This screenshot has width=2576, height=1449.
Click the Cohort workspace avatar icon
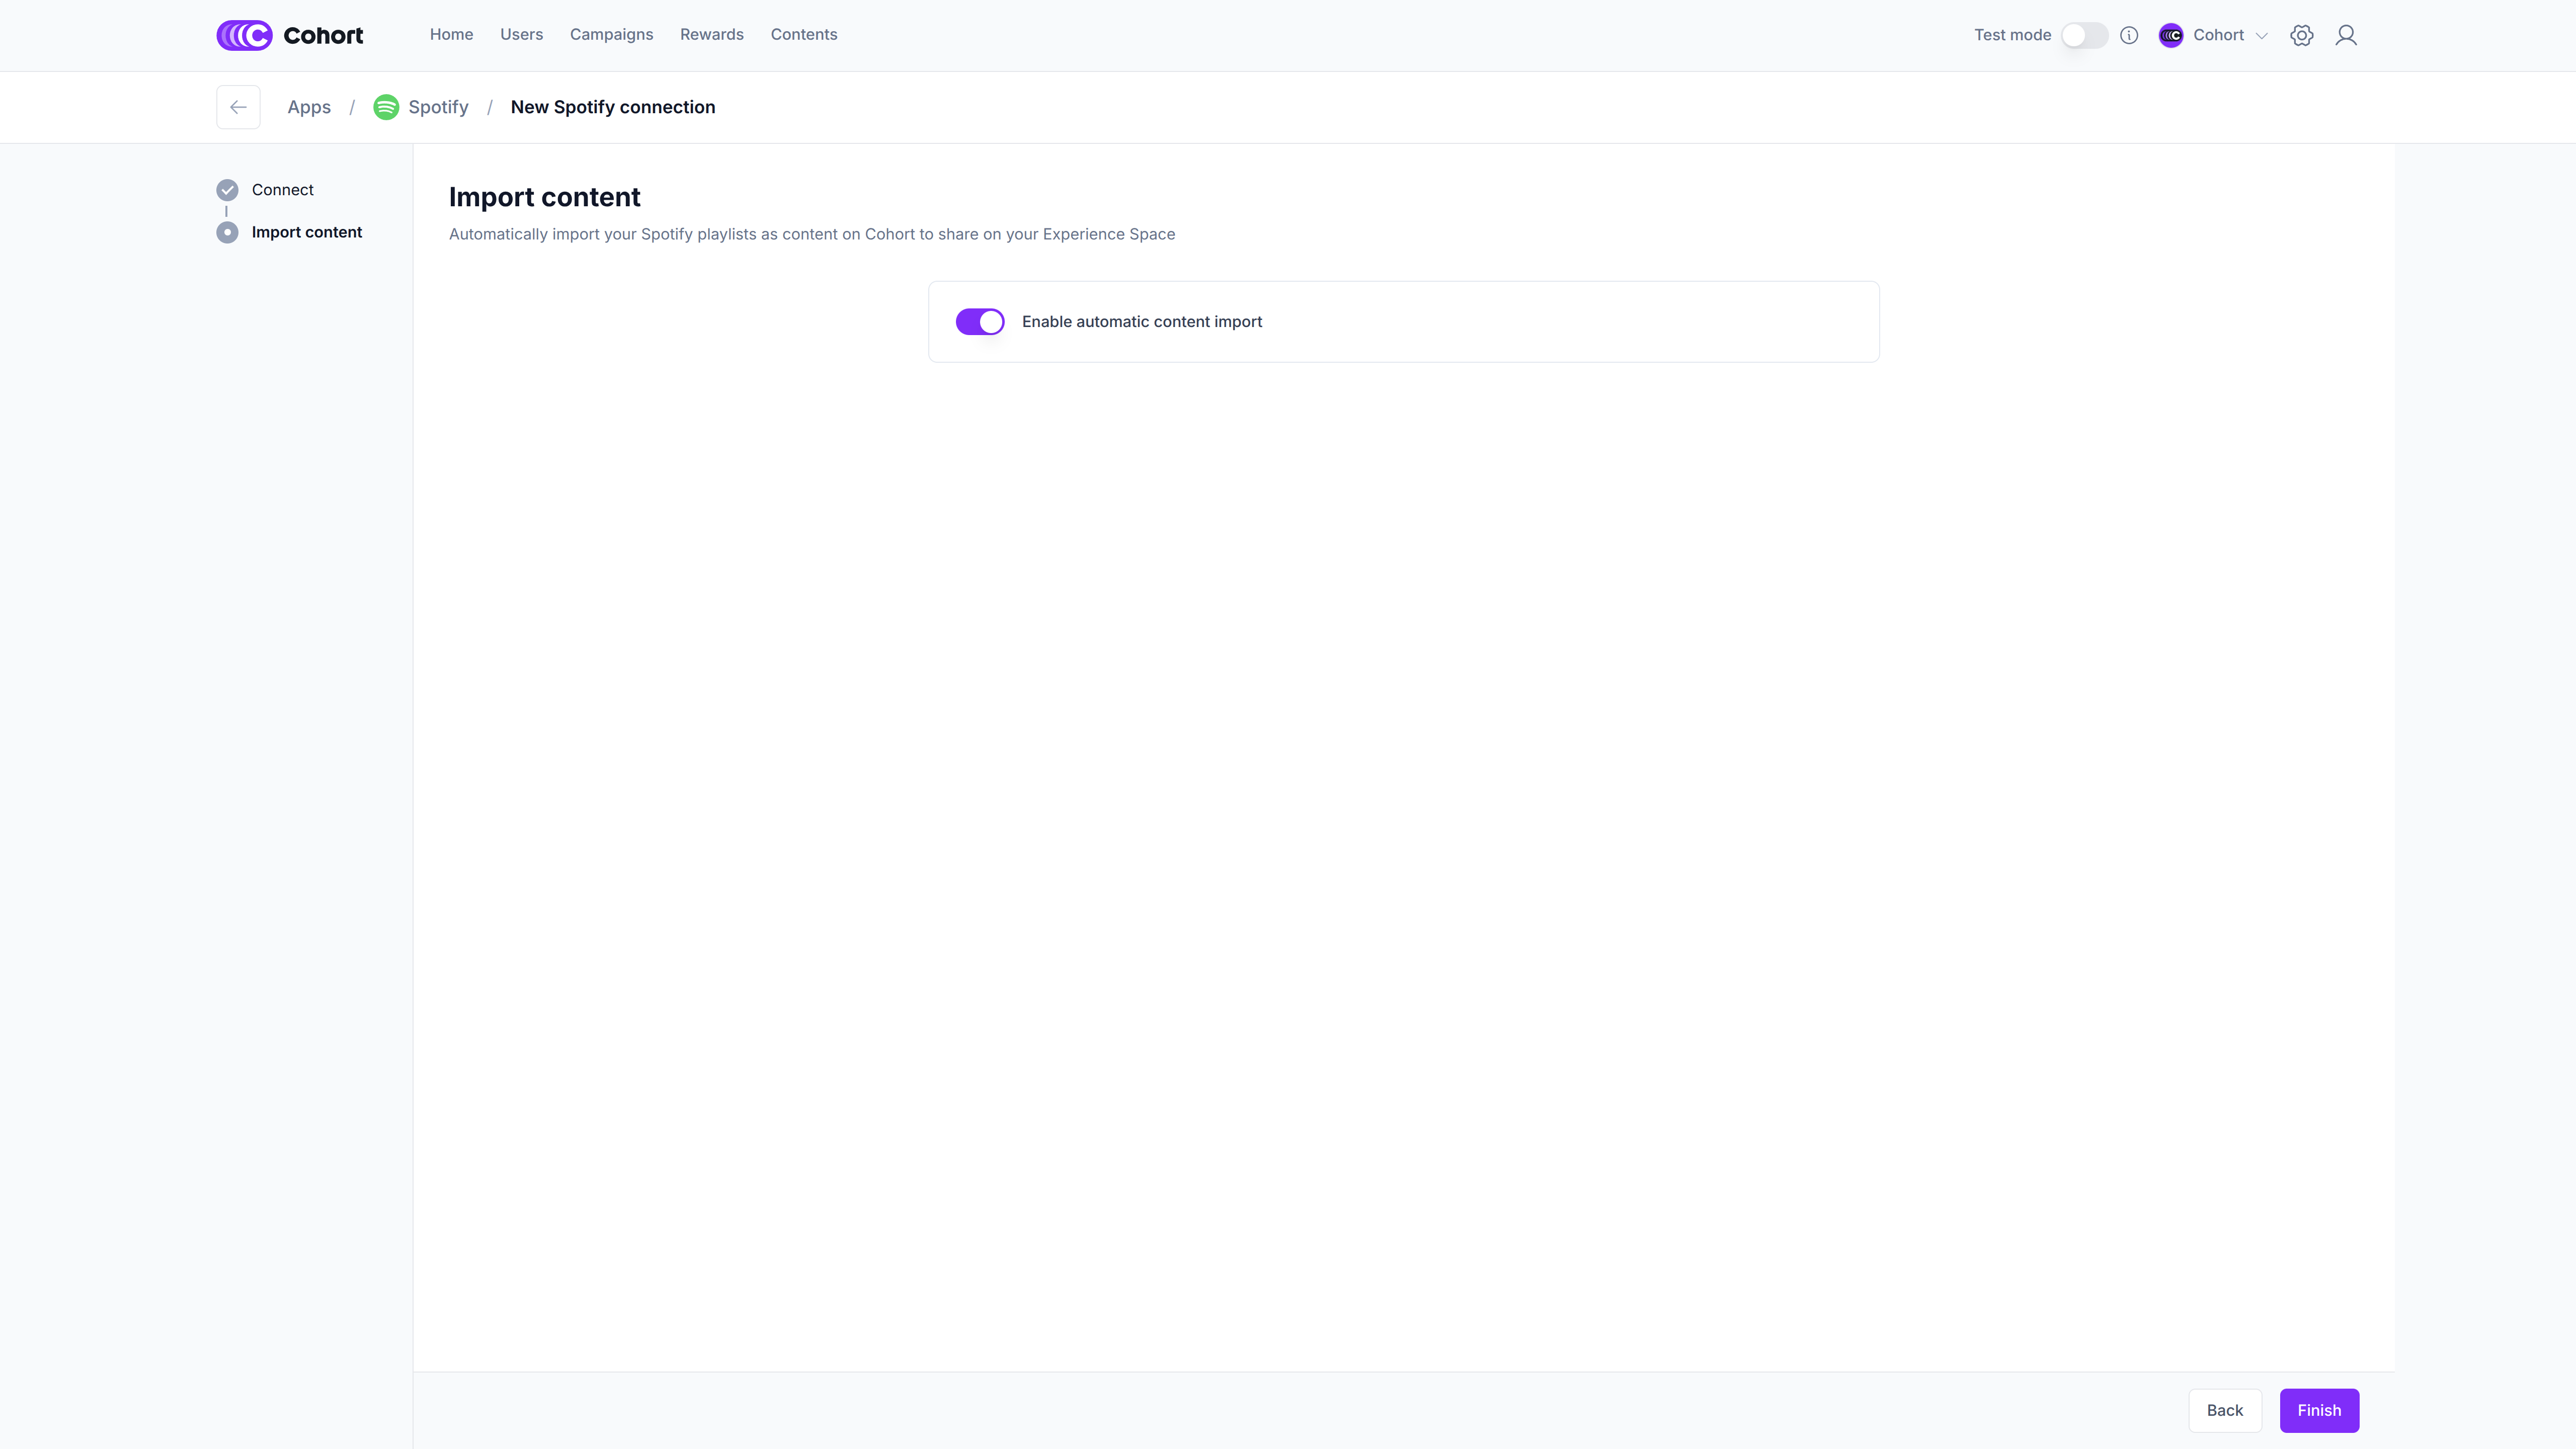(x=2170, y=35)
